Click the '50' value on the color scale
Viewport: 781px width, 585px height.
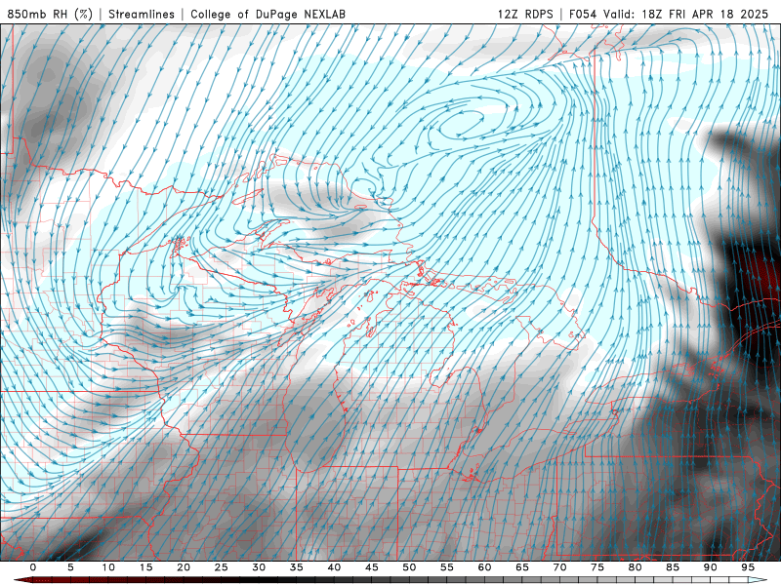(x=409, y=567)
